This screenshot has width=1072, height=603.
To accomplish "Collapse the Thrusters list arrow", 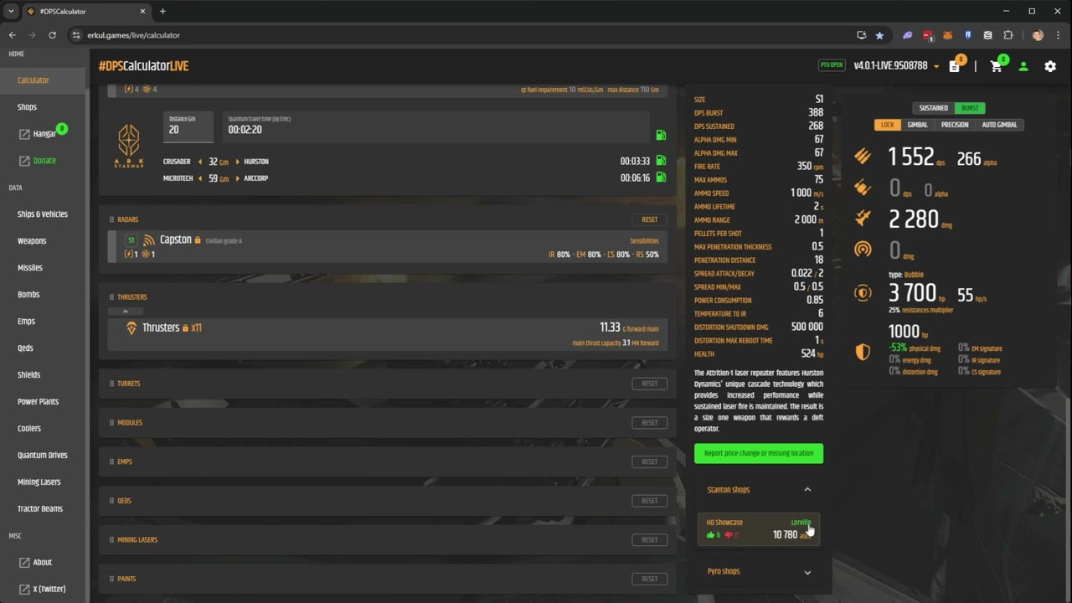I will pos(126,312).
